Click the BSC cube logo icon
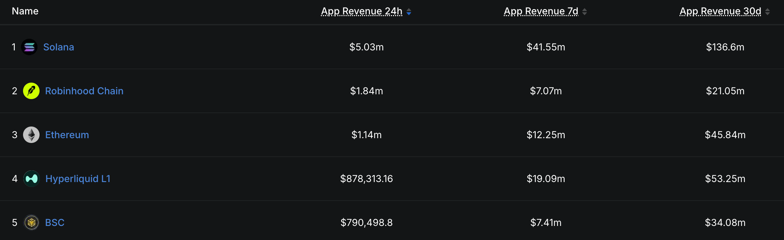The width and height of the screenshot is (784, 240). [31, 223]
